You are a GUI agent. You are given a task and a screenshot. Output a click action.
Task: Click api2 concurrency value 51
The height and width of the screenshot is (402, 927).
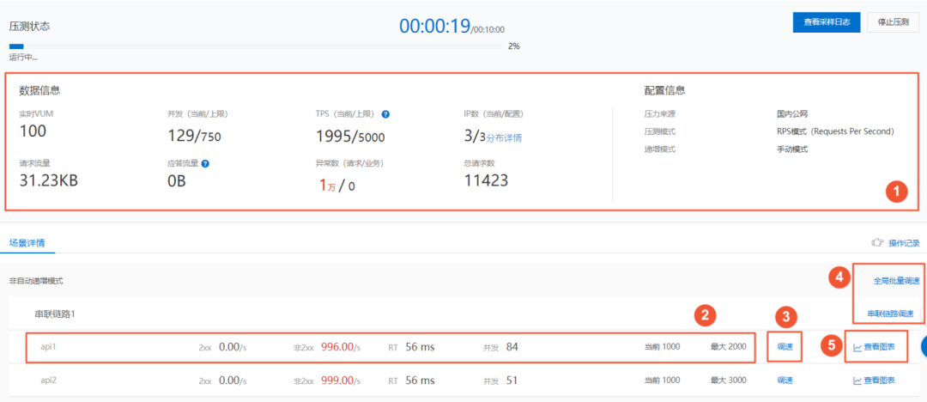click(512, 380)
